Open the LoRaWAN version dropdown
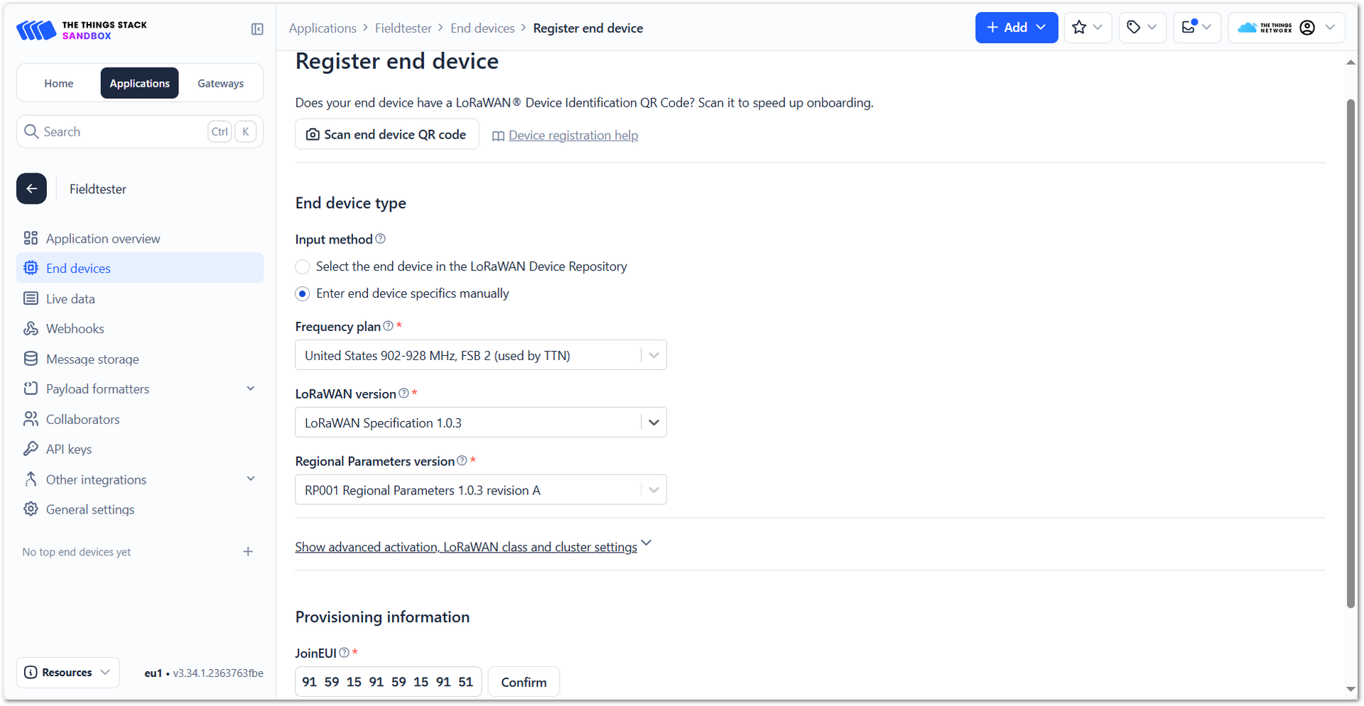This screenshot has height=706, width=1364. coord(480,423)
